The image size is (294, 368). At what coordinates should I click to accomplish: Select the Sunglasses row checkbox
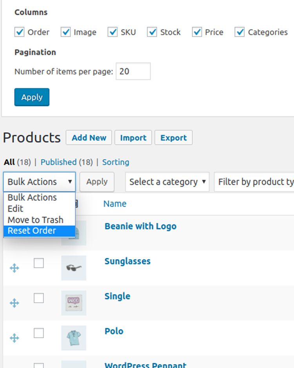pyautogui.click(x=39, y=263)
